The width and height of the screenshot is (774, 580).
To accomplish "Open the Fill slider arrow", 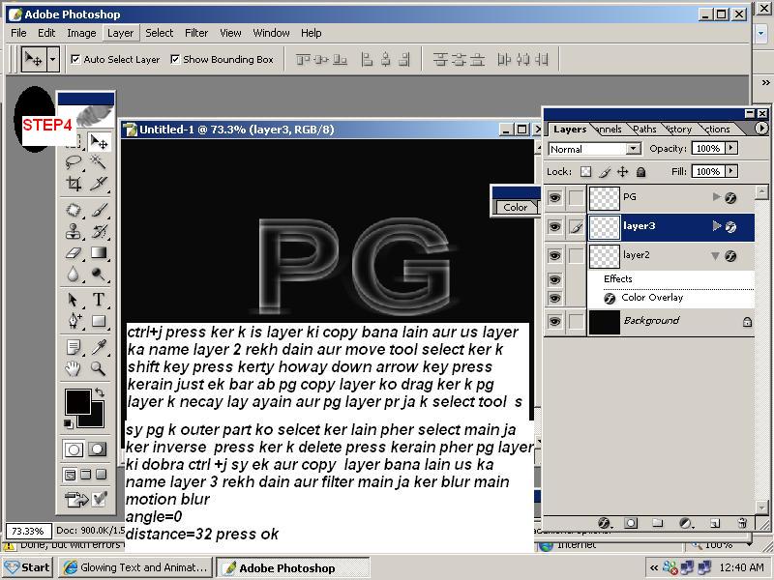I will tap(731, 171).
